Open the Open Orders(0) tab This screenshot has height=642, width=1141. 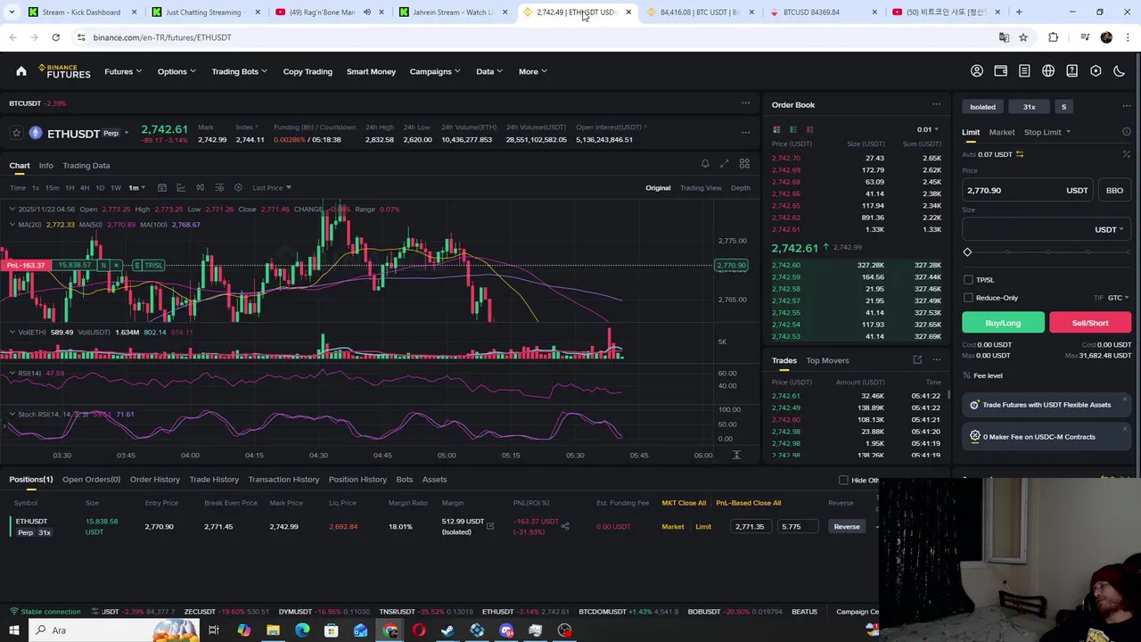pos(91,480)
